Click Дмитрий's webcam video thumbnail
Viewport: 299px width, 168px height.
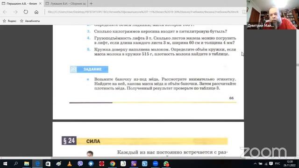pos(273,14)
